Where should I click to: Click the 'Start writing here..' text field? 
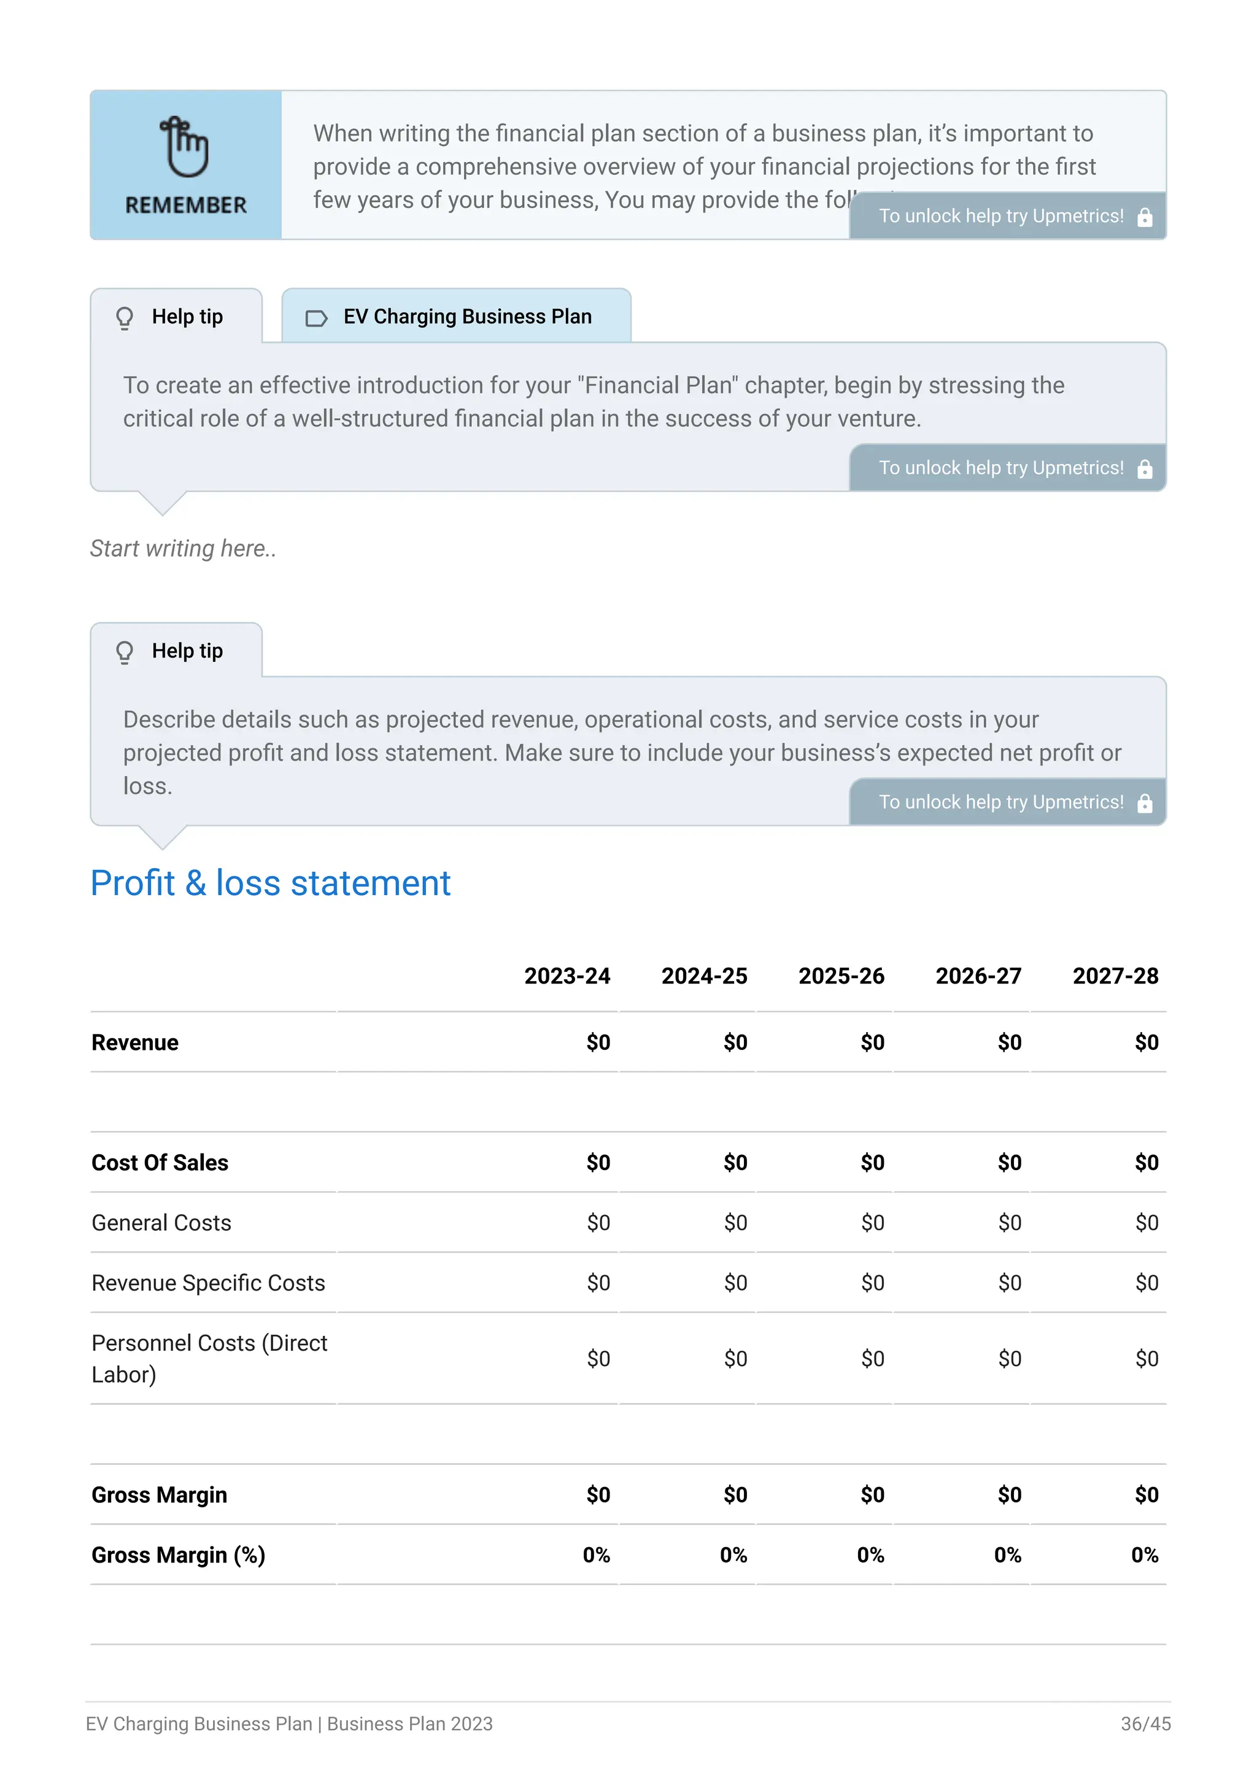click(x=184, y=548)
